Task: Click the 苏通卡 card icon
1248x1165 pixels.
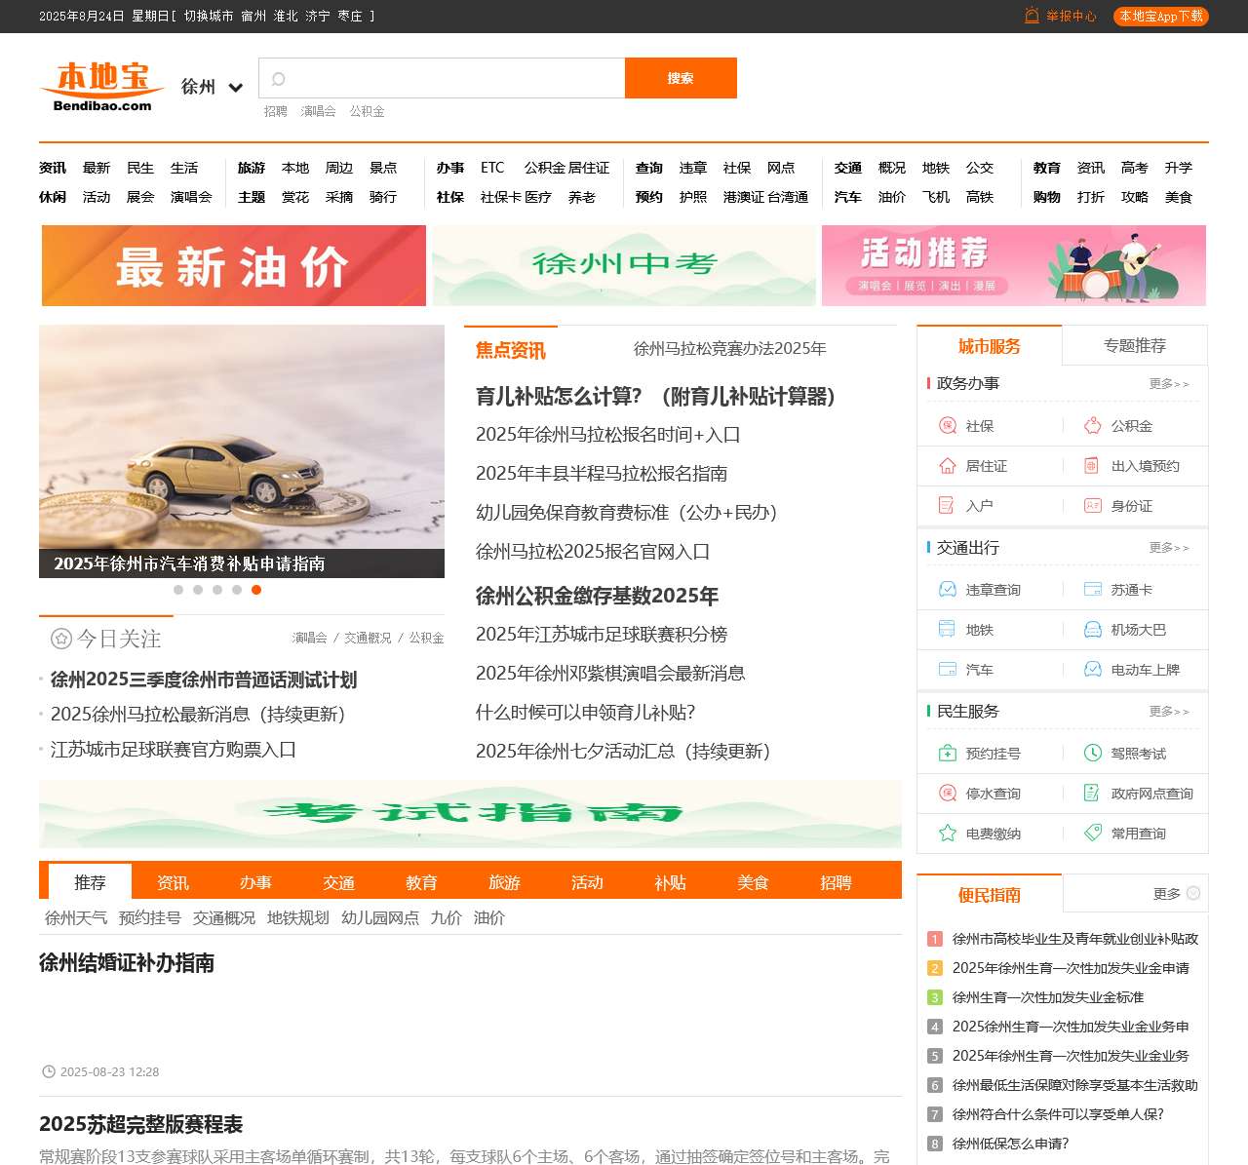Action: 1092,589
